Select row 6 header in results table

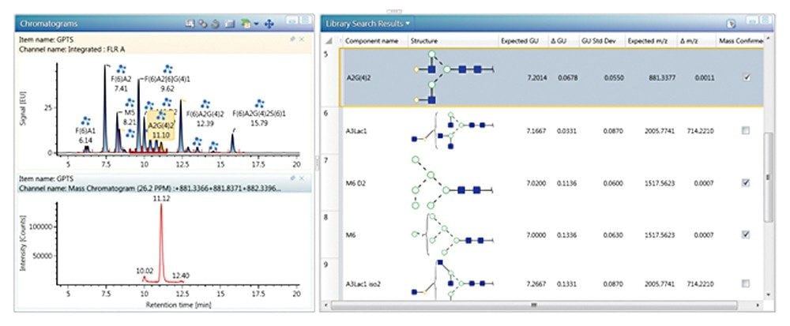point(330,131)
